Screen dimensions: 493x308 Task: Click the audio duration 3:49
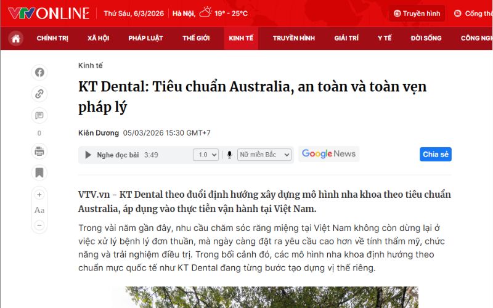tap(151, 155)
